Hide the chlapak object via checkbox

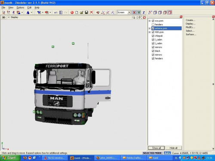[x=153, y=36]
